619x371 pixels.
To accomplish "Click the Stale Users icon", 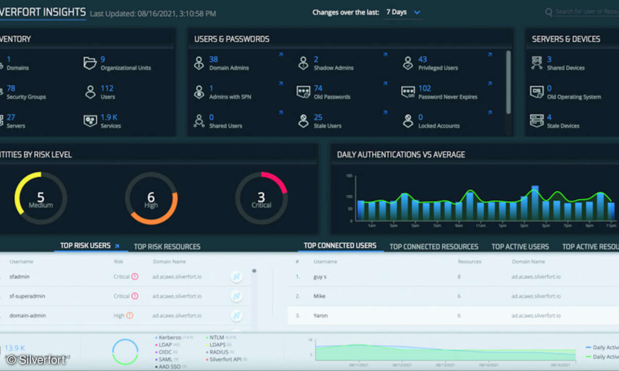I will 303,121.
